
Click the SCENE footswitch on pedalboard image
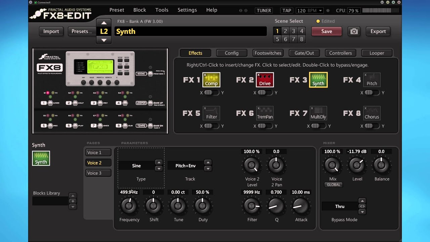coord(150,74)
